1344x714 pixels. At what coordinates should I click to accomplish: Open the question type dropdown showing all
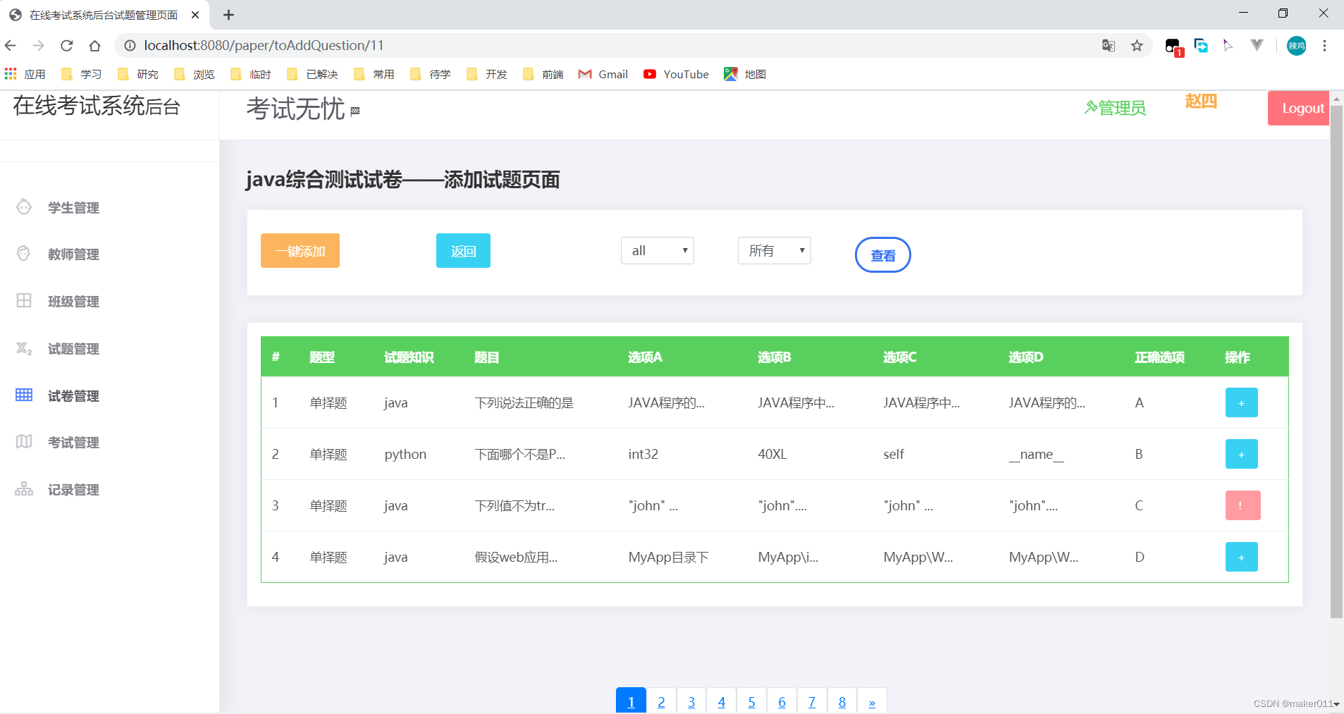click(x=657, y=250)
